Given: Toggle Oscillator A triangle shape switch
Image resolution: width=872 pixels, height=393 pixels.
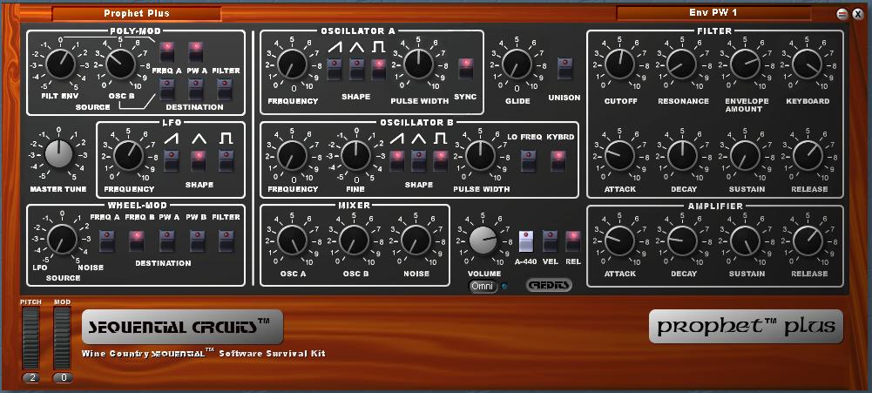Looking at the screenshot, I should [x=356, y=69].
